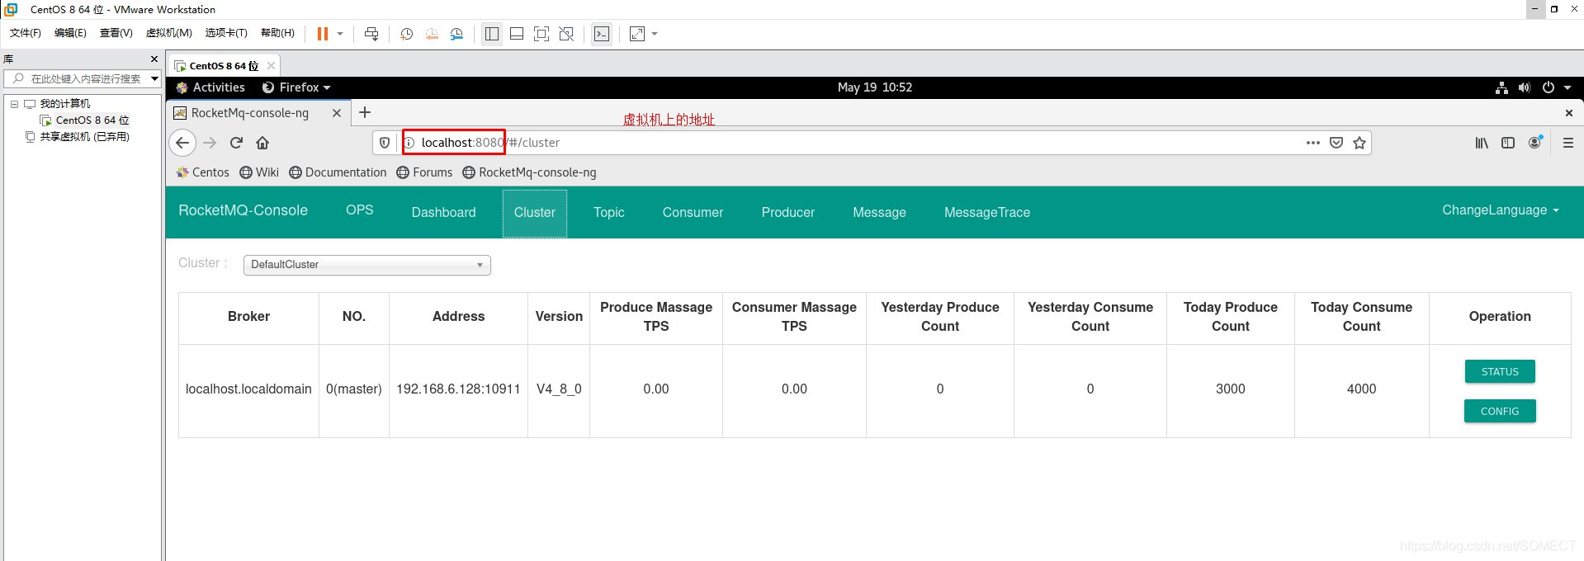Save page to Pocket
The image size is (1584, 561).
click(x=1336, y=143)
